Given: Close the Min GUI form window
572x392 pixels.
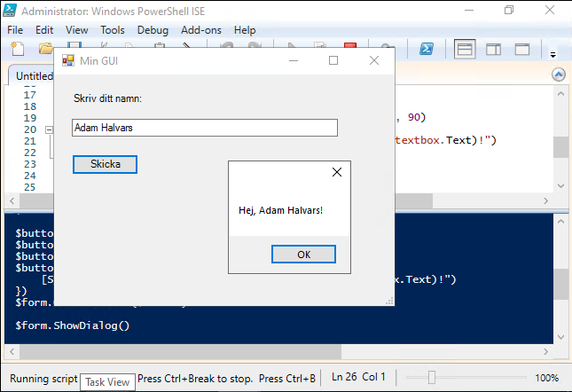Looking at the screenshot, I should (374, 60).
